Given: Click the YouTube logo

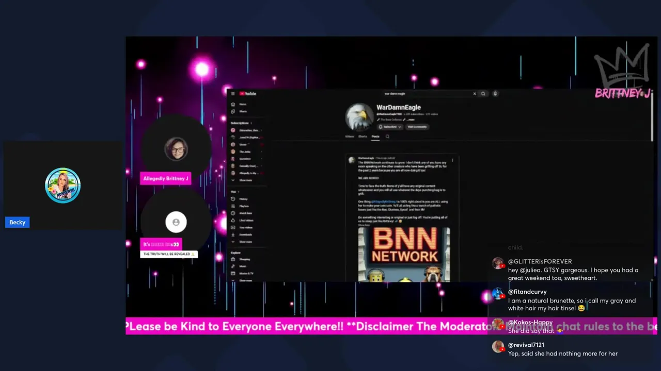Looking at the screenshot, I should pyautogui.click(x=247, y=94).
